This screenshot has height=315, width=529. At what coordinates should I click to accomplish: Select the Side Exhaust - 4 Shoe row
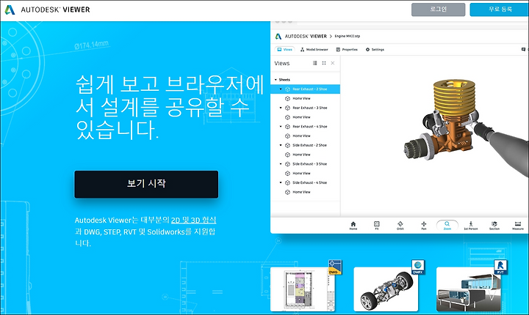coord(306,182)
